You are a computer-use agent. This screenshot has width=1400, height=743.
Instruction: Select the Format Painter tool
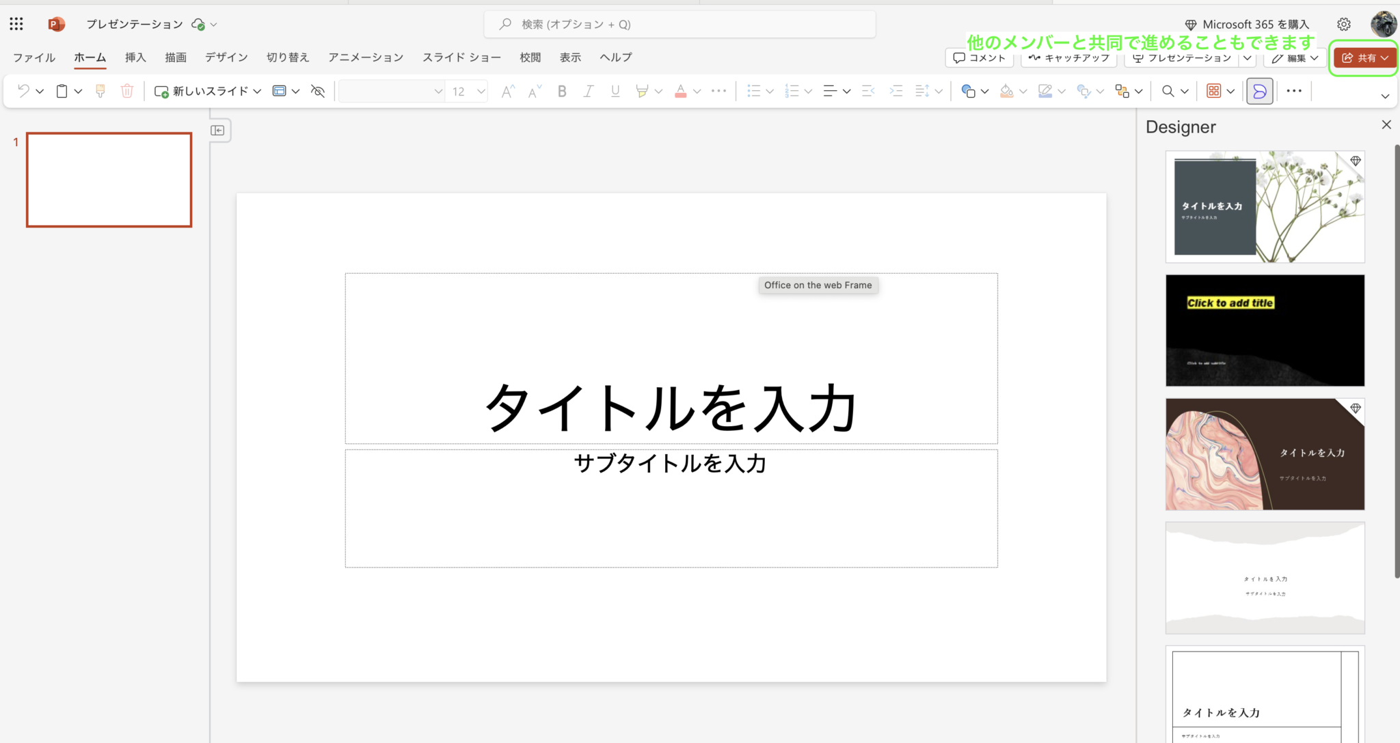100,91
